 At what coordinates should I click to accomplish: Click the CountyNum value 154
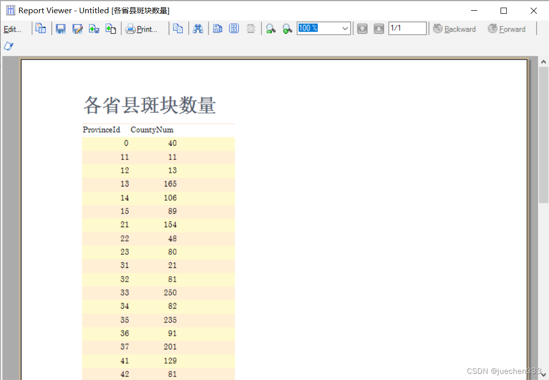pyautogui.click(x=170, y=224)
